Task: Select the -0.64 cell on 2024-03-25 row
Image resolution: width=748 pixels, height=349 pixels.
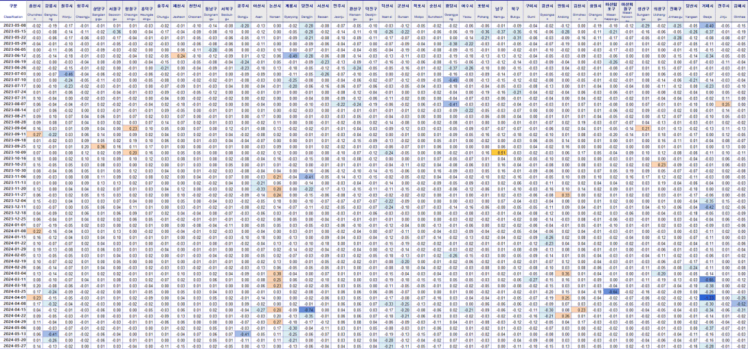Action: click(x=612, y=291)
